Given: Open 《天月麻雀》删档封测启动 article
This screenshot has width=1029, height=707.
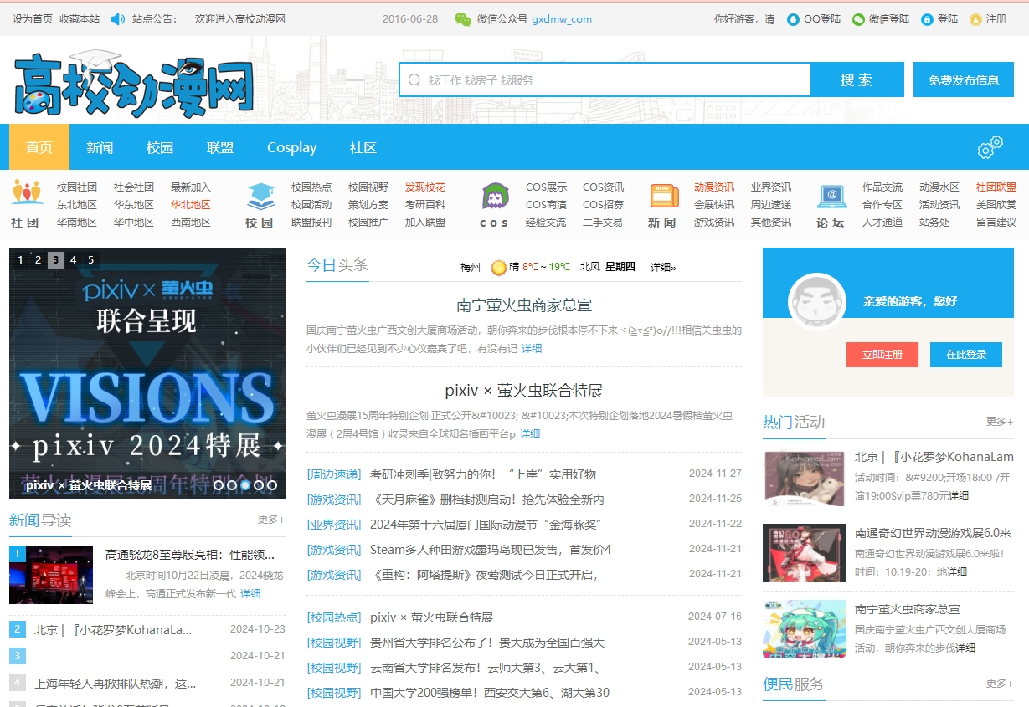Looking at the screenshot, I should [487, 500].
